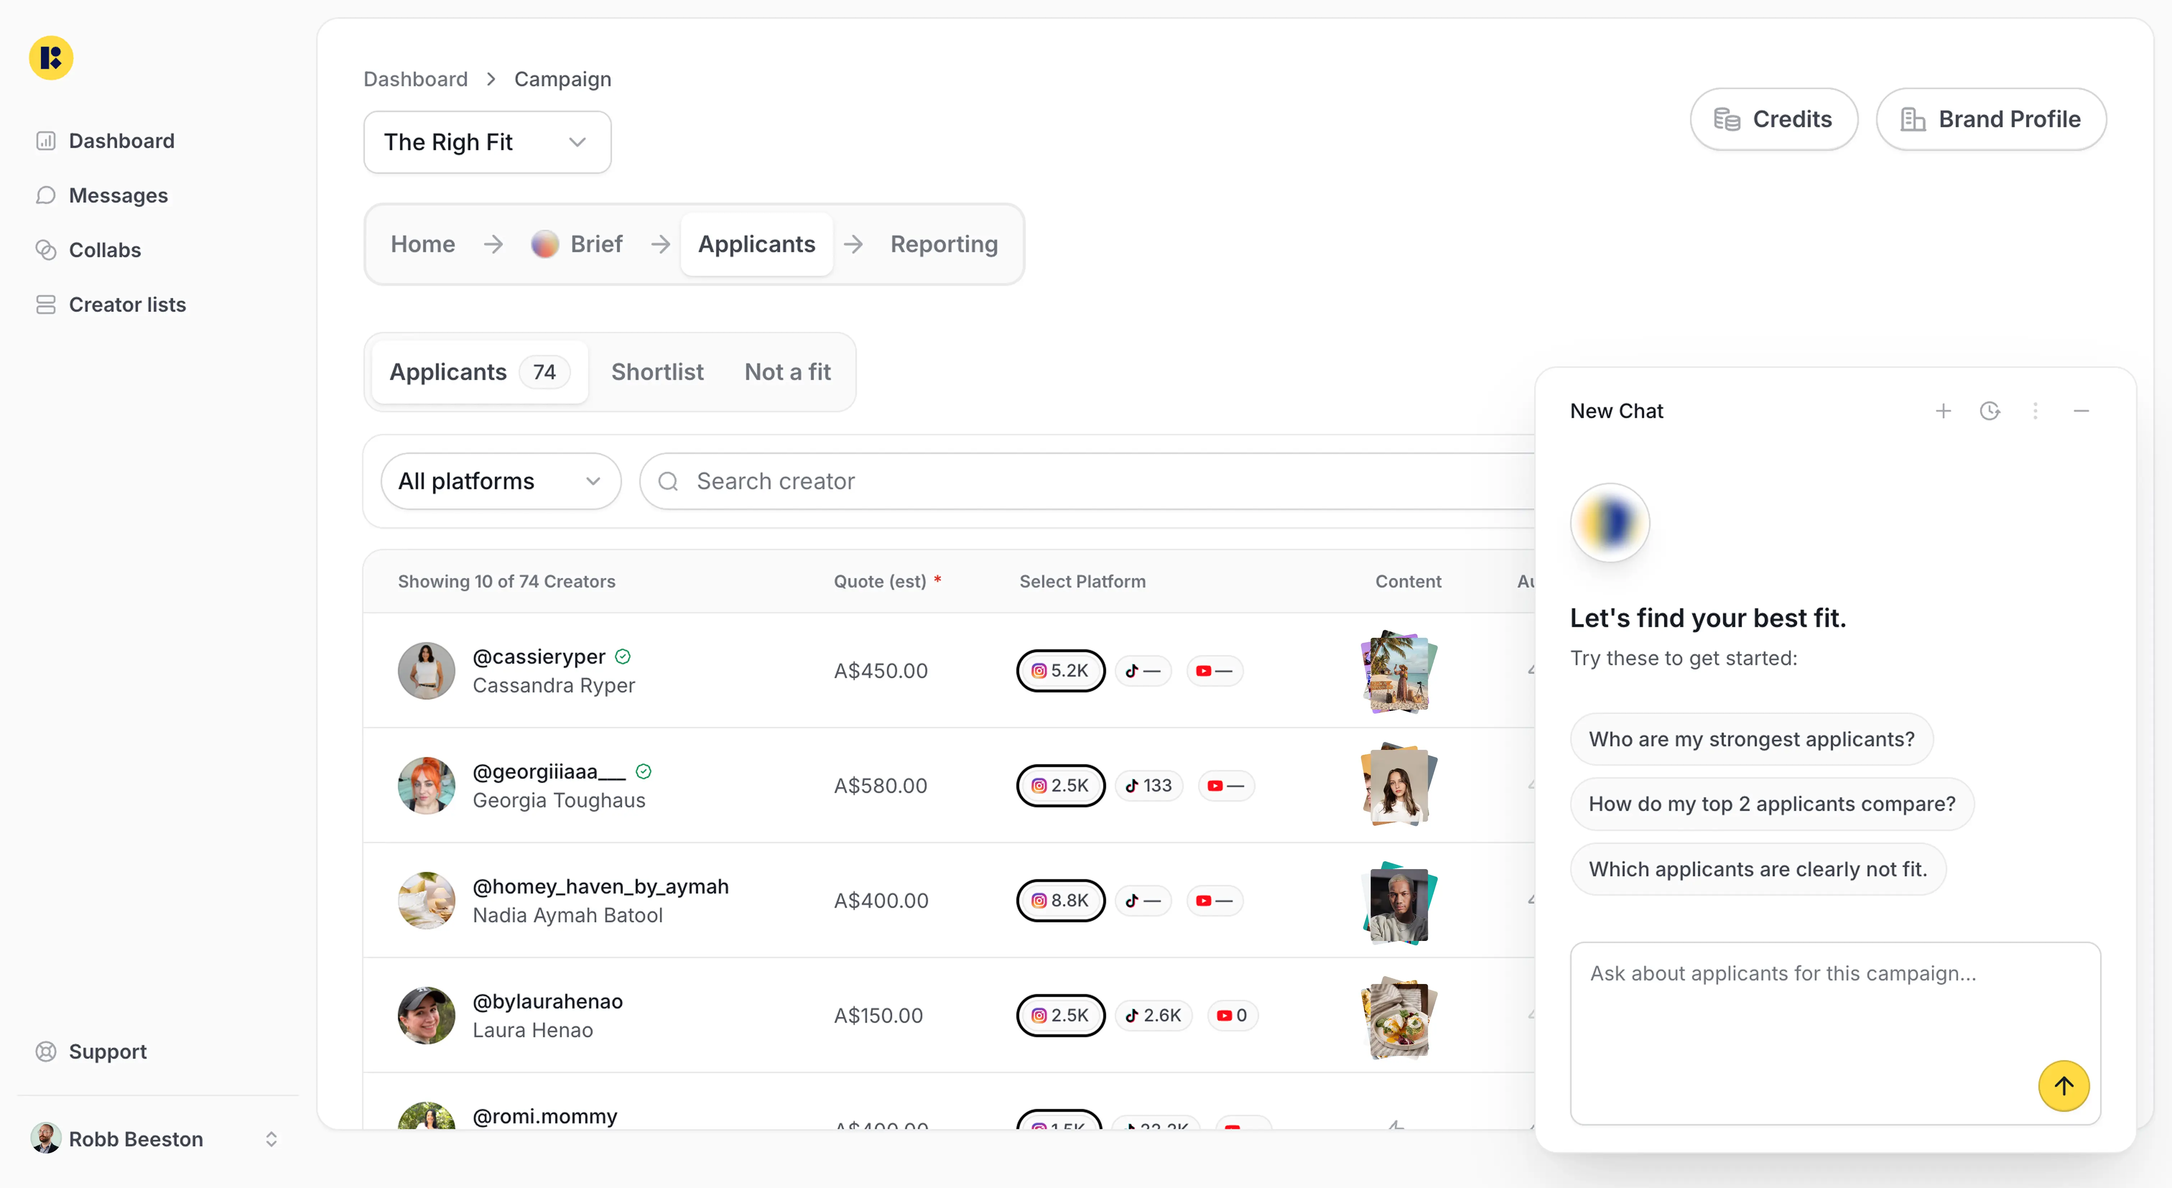Open chat more options menu
The width and height of the screenshot is (2172, 1188).
pos(2036,410)
